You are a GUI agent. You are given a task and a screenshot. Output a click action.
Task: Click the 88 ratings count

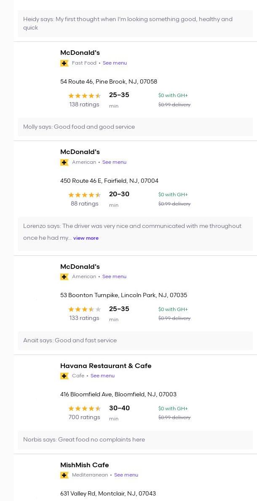[84, 204]
